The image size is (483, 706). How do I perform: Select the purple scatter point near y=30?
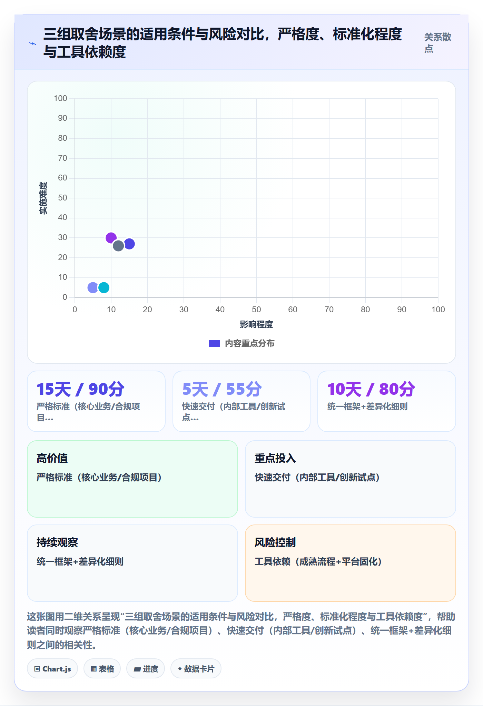(x=111, y=238)
